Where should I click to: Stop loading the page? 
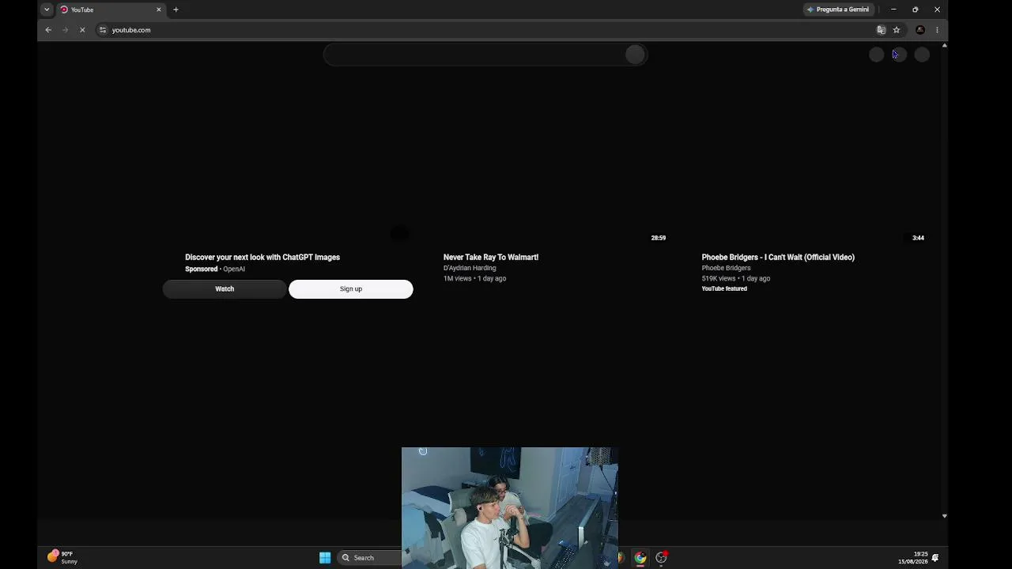click(82, 30)
